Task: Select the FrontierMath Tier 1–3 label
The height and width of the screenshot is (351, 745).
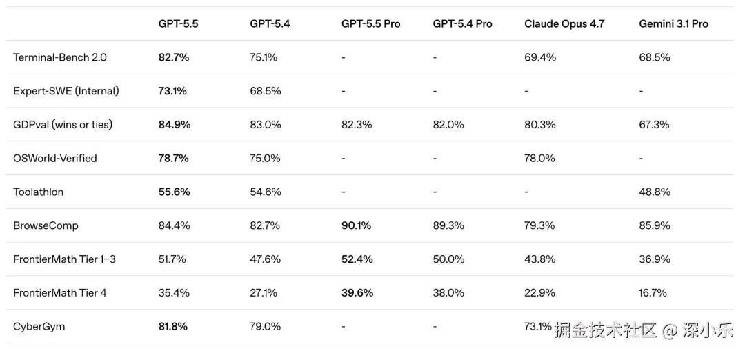Action: [64, 259]
